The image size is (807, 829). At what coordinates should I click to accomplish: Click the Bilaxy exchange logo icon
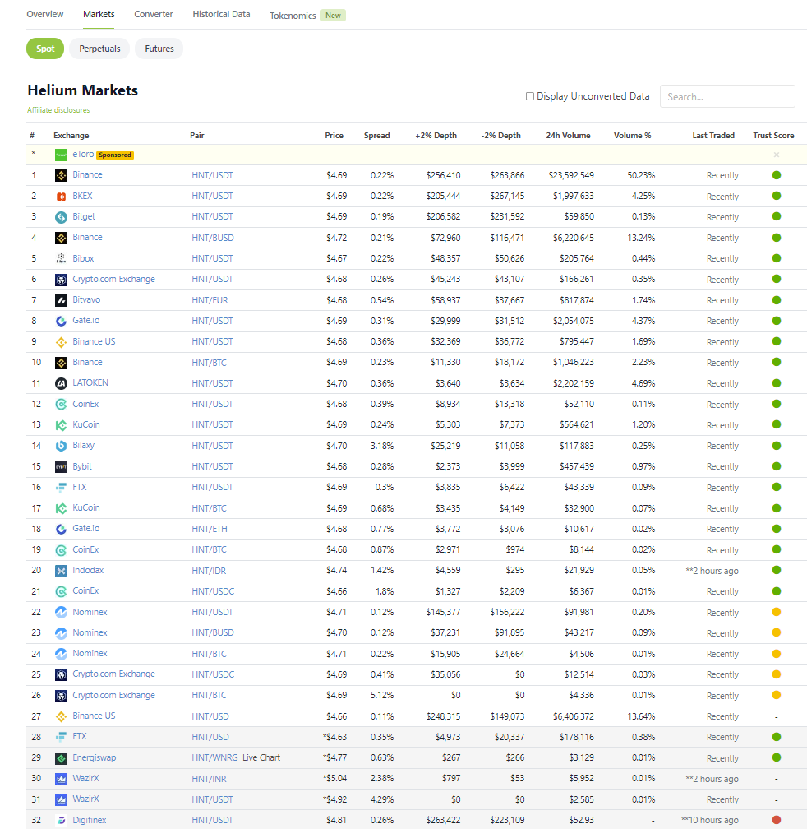click(61, 446)
